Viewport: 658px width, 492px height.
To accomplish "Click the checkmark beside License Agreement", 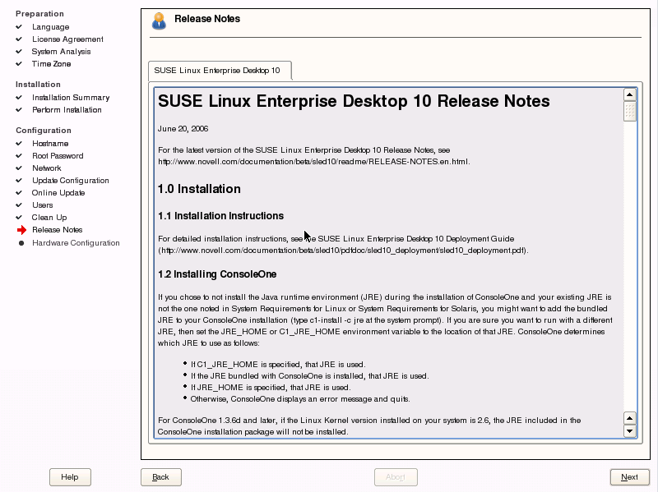I will [x=19, y=39].
